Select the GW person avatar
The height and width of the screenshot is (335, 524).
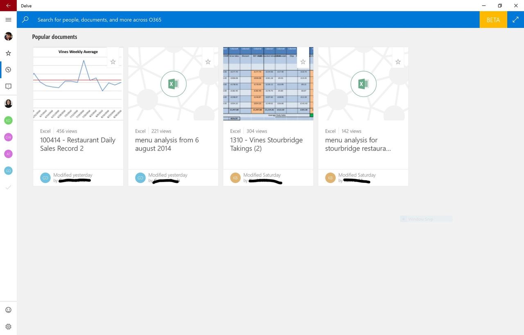pos(8,137)
